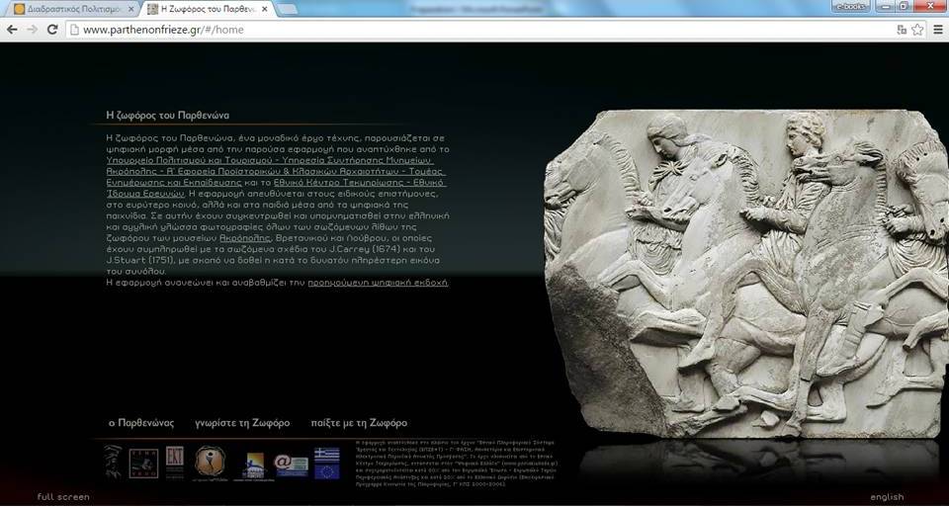Open the Chrome hamburger menu
Viewport: 949px width, 508px height.
tap(937, 30)
